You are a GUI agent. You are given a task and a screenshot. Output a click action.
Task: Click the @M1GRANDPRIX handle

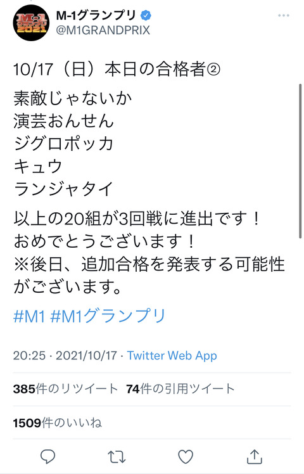click(x=103, y=30)
